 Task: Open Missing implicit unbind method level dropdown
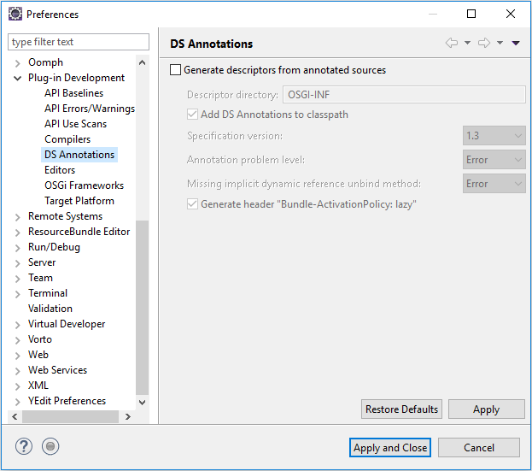(x=494, y=184)
